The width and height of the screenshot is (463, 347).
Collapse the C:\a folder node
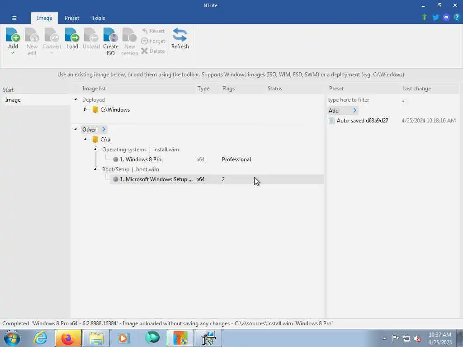click(x=85, y=139)
